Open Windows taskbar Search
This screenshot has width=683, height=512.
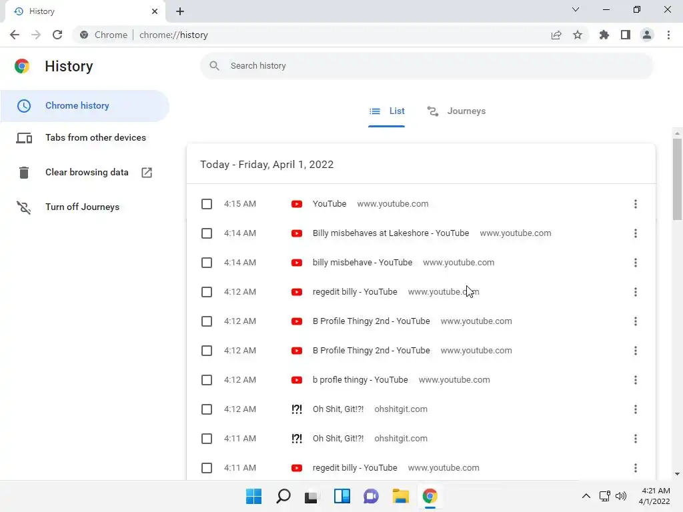point(283,496)
